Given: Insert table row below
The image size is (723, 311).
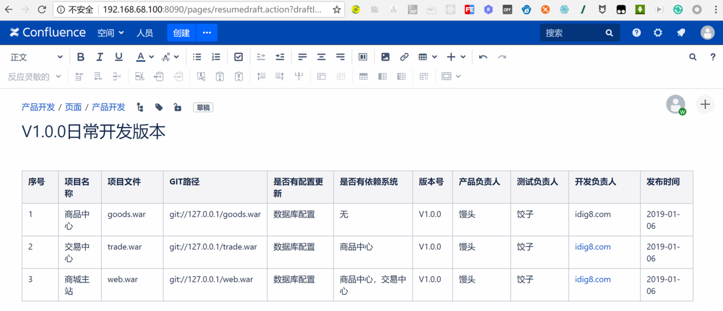Looking at the screenshot, I should (x=98, y=76).
